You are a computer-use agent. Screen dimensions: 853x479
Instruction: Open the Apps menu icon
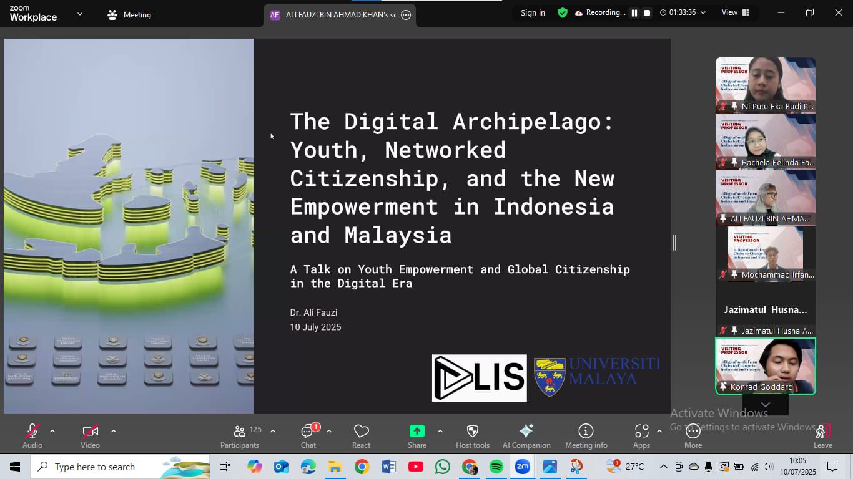(x=641, y=432)
